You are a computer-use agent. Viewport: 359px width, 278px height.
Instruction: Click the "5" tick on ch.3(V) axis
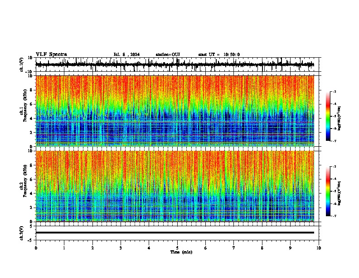tap(31, 226)
